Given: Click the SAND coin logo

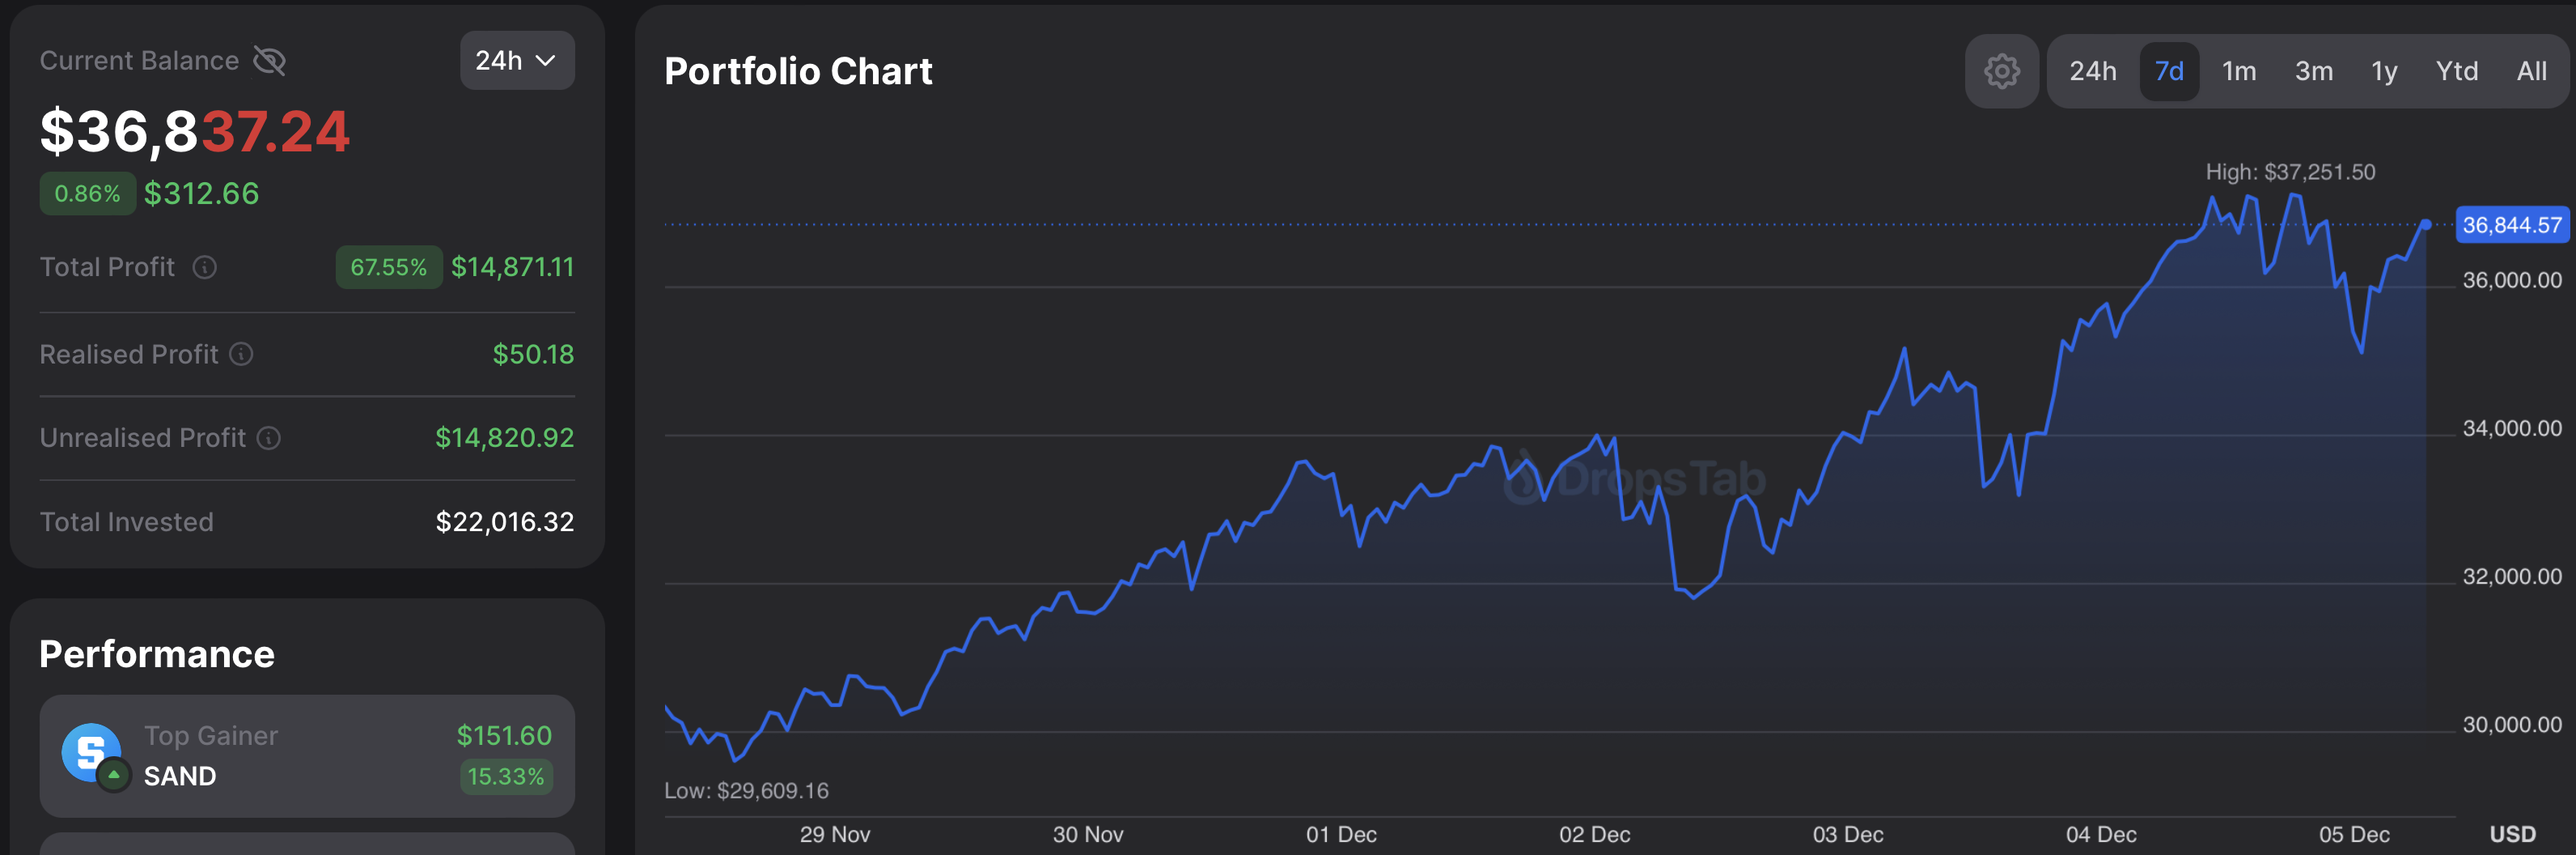Looking at the screenshot, I should 90,751.
